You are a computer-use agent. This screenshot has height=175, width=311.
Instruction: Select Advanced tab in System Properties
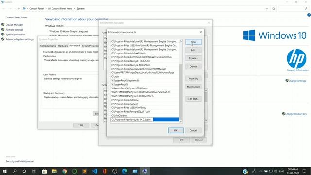tap(74, 46)
